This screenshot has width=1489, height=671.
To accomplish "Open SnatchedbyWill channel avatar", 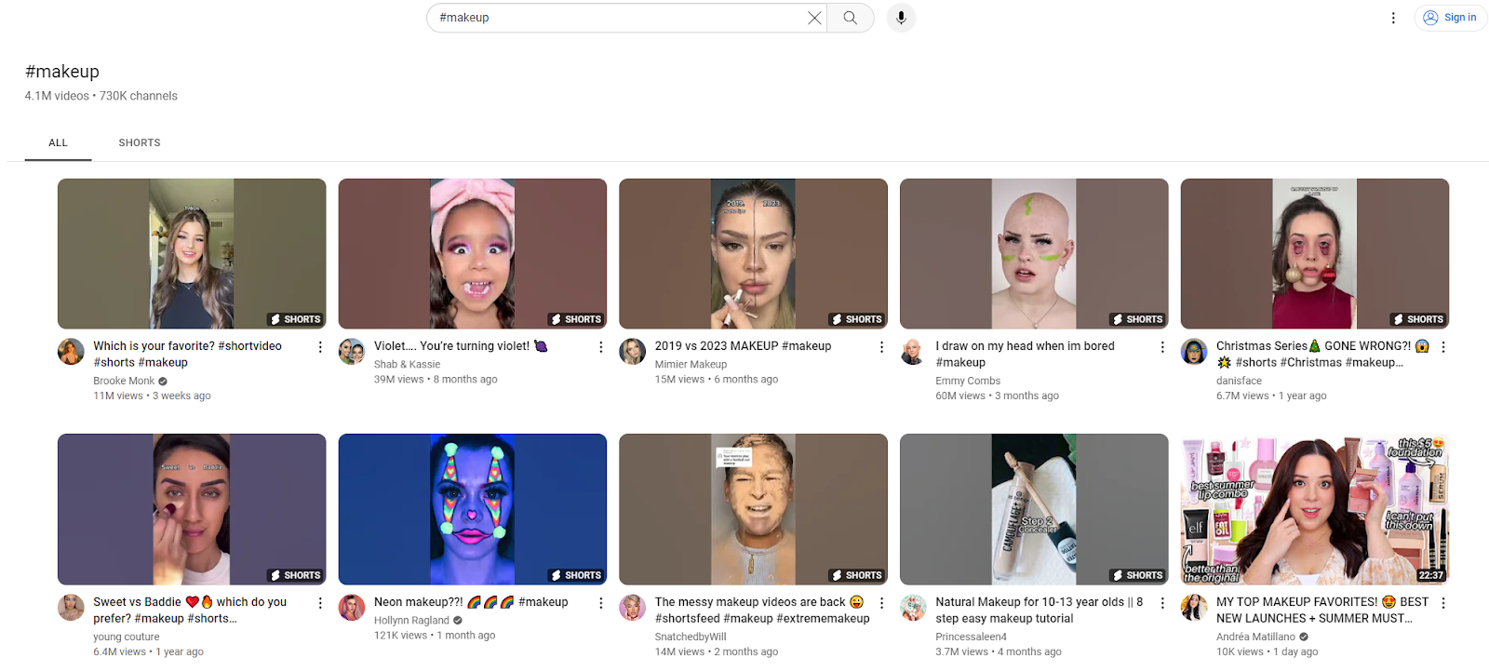I will click(633, 608).
